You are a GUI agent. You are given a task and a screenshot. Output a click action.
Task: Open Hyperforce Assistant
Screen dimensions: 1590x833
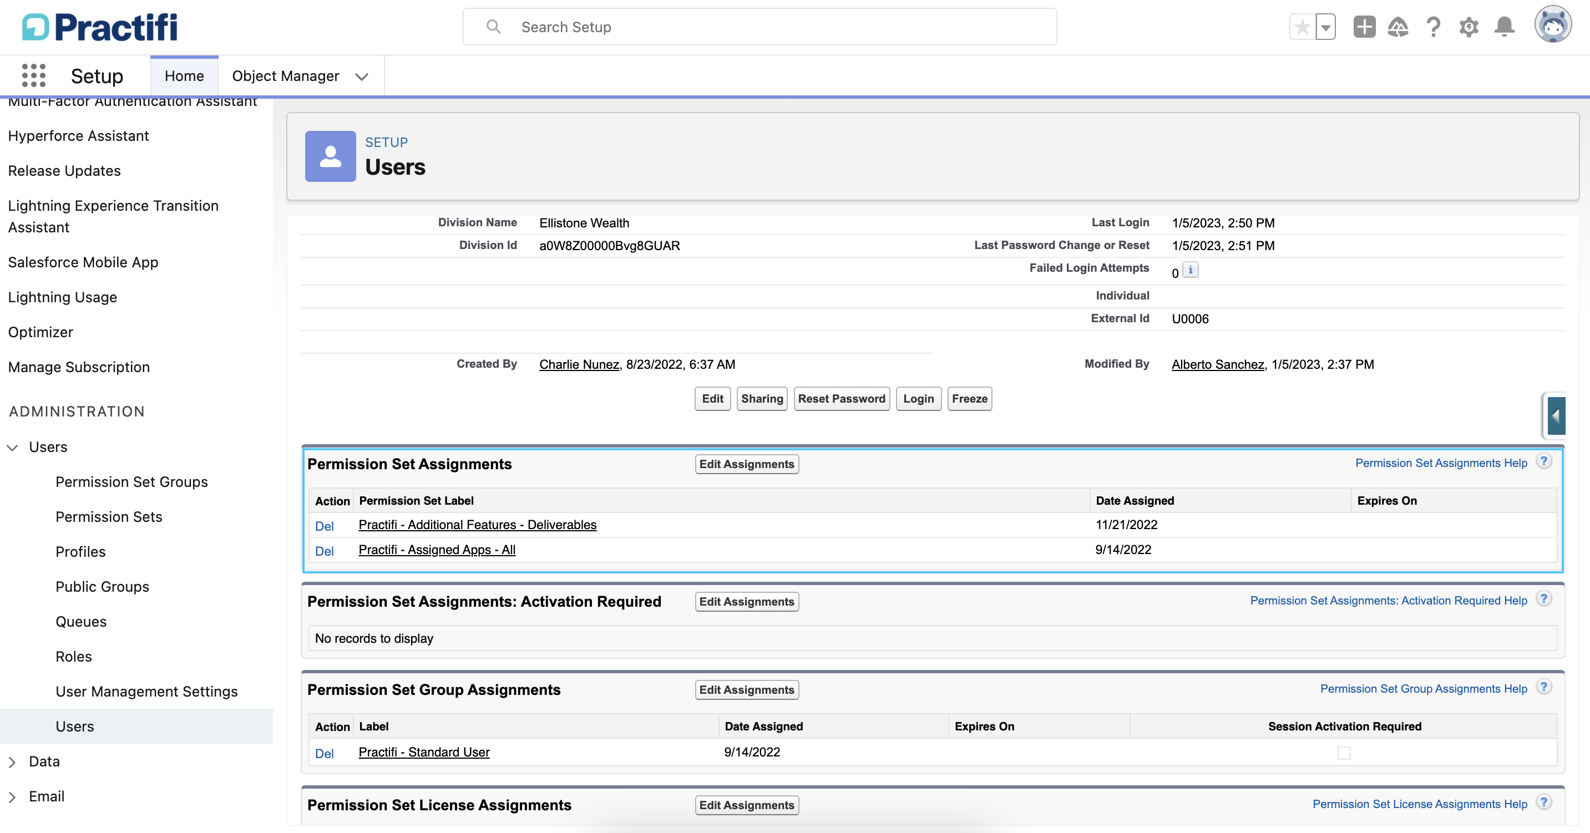pyautogui.click(x=78, y=136)
